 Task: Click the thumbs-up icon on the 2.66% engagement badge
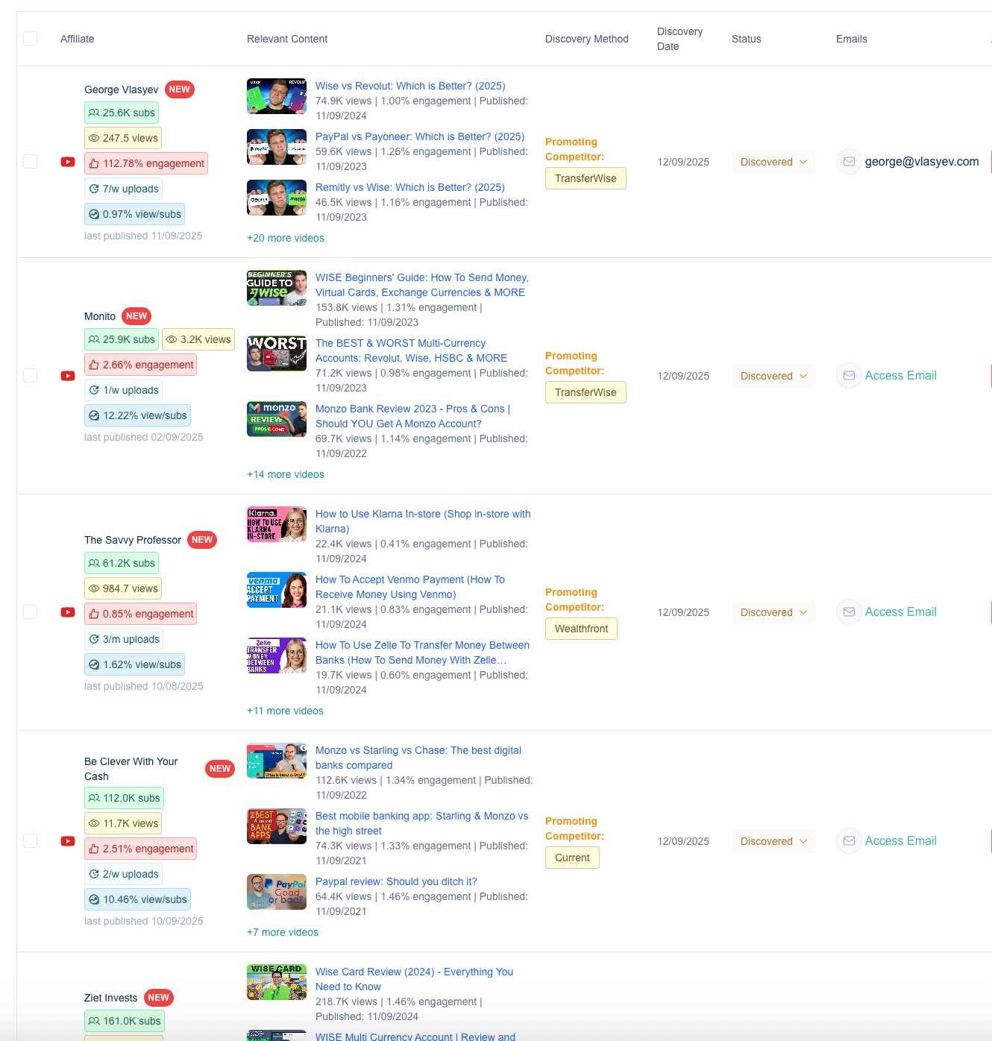(x=94, y=365)
